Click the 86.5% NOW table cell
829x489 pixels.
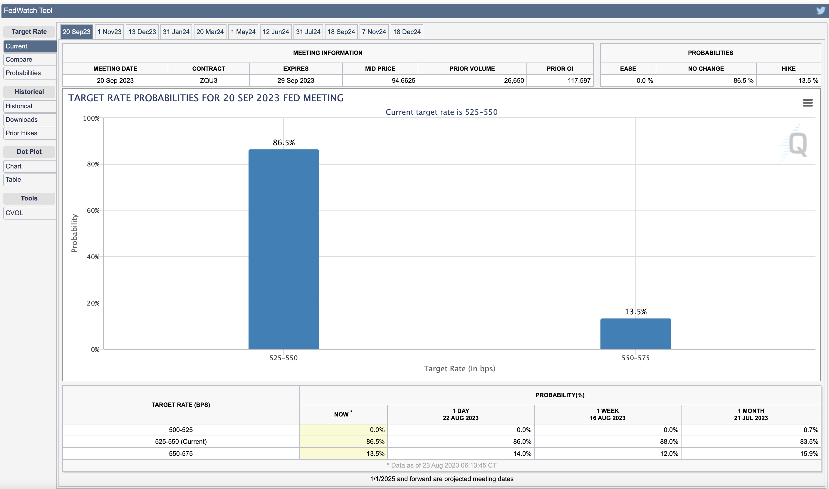click(343, 441)
